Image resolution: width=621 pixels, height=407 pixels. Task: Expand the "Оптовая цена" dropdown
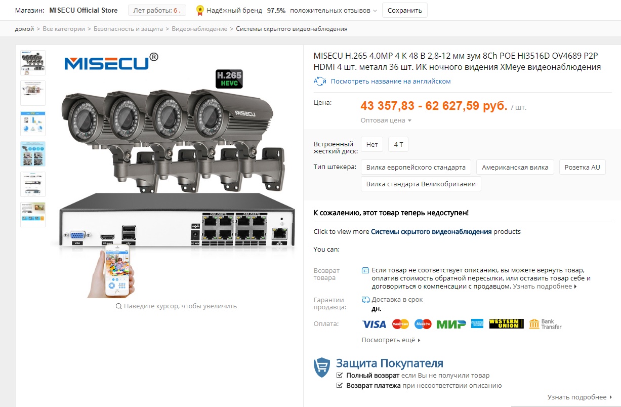pos(386,120)
